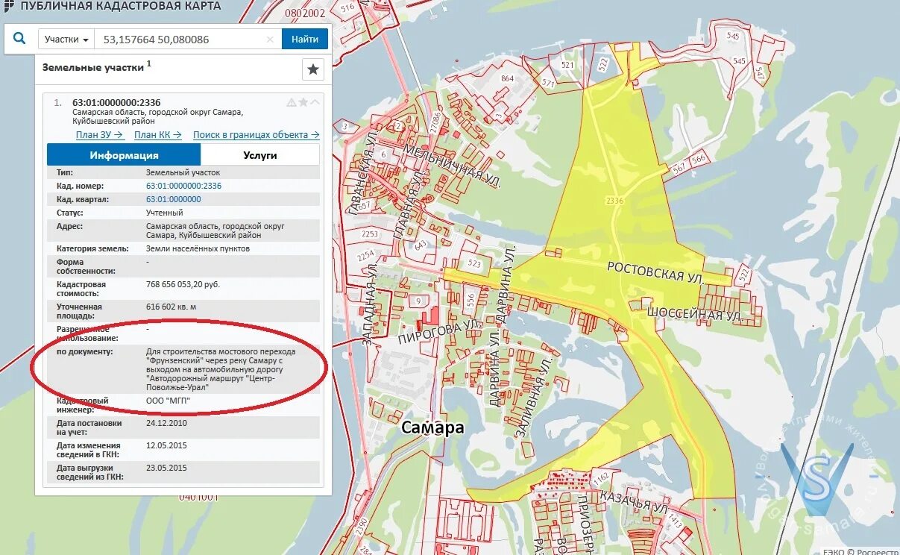Image resolution: width=900 pixels, height=555 pixels.
Task: Clear the search field with the X icon
Action: (269, 38)
